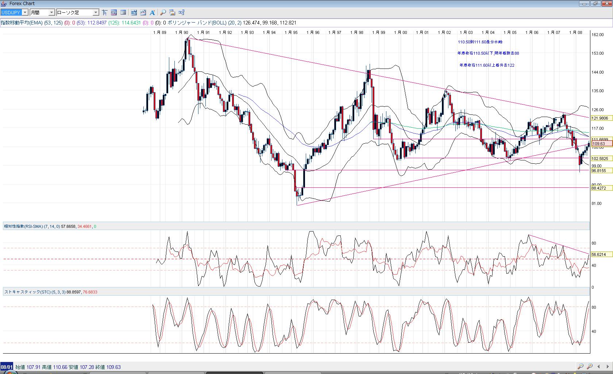Zoom out the chart with minus magnifier
The image size is (613, 374).
(x=580, y=366)
